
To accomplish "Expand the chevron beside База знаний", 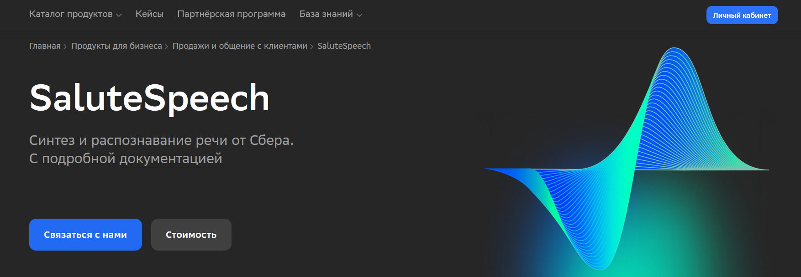I will (359, 15).
